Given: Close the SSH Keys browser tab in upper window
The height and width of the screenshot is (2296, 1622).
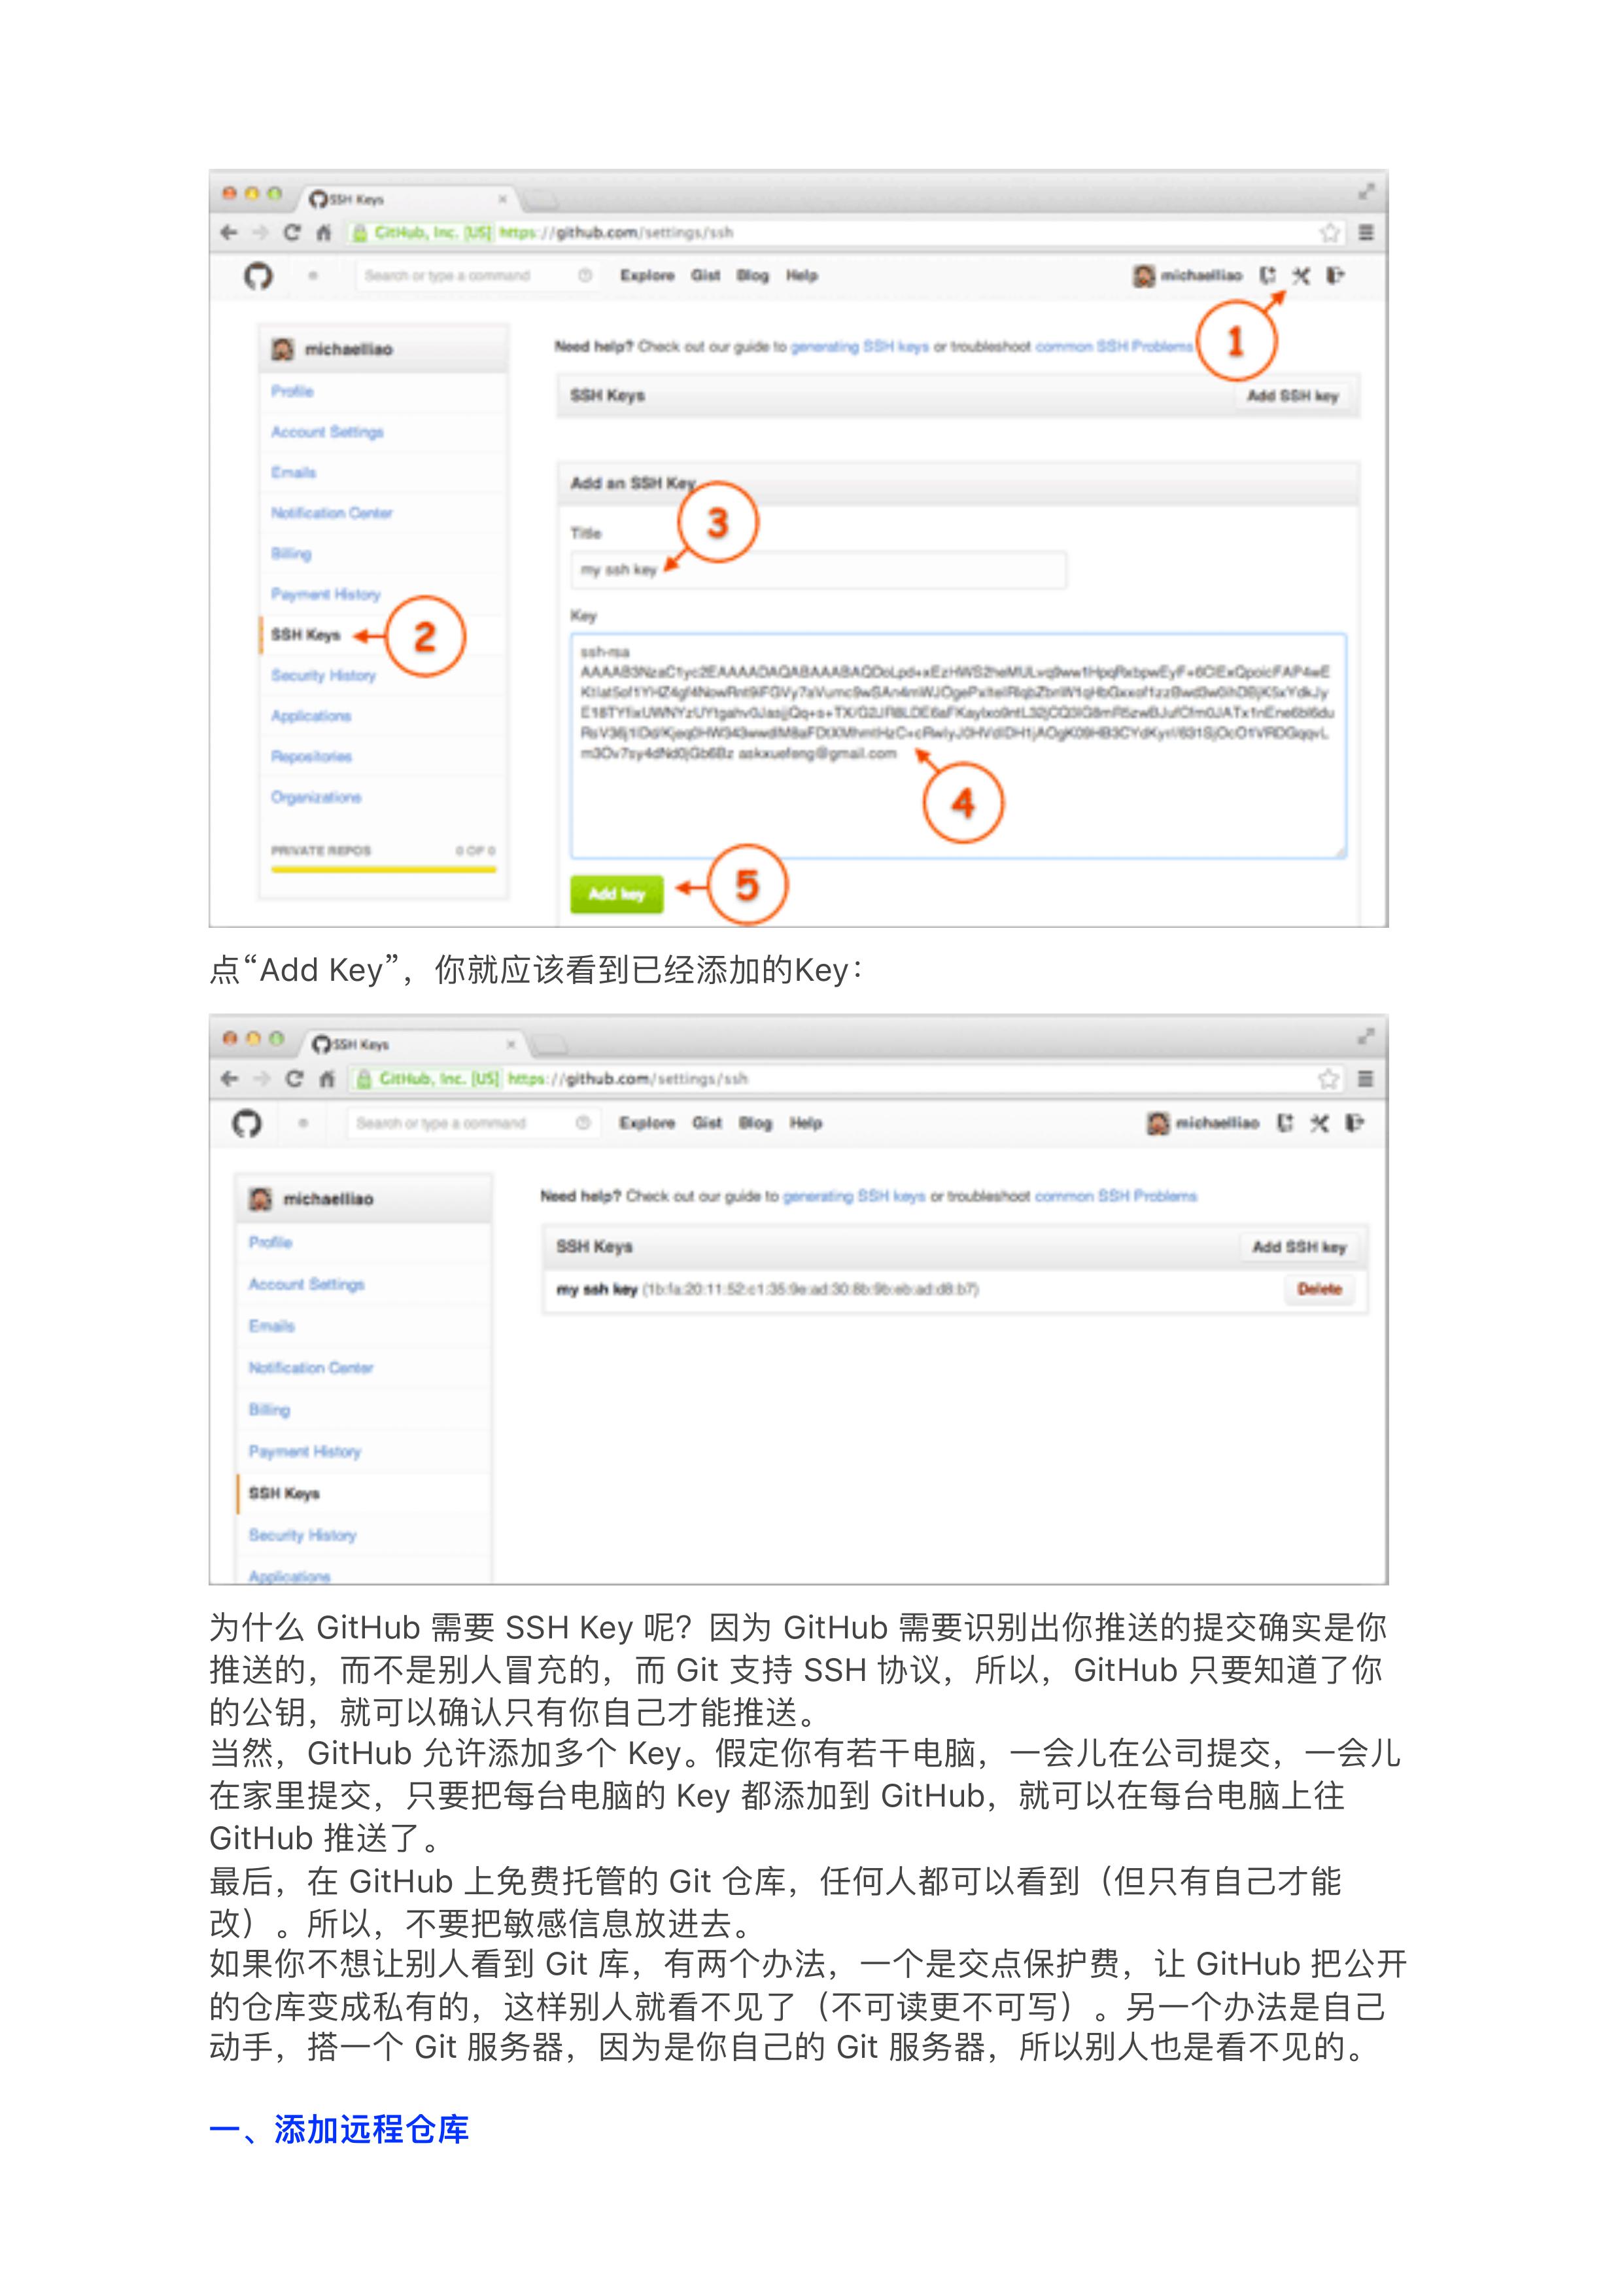Looking at the screenshot, I should (x=503, y=199).
